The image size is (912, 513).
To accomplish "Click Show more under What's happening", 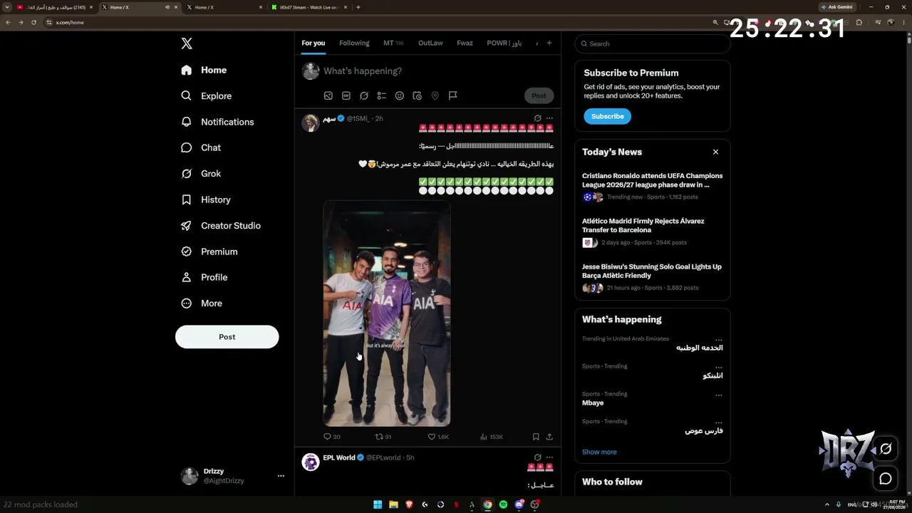I will (x=599, y=452).
